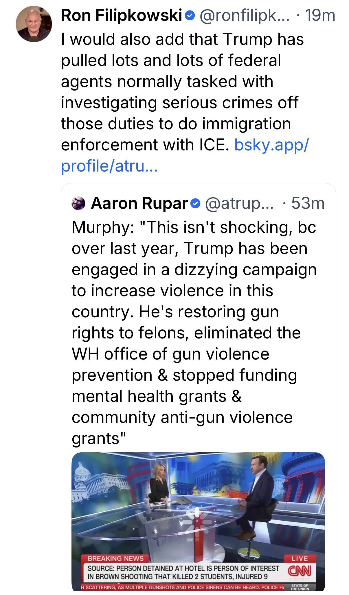The height and width of the screenshot is (595, 349).
Task: Click the red LIVE badge on video
Action: [300, 558]
